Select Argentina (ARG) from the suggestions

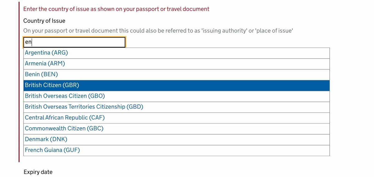pyautogui.click(x=46, y=53)
